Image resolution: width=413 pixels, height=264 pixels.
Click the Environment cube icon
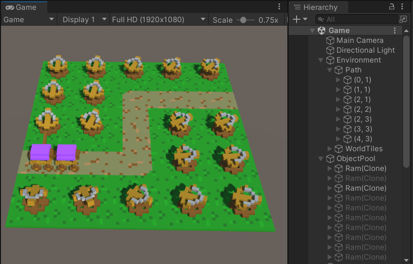330,60
